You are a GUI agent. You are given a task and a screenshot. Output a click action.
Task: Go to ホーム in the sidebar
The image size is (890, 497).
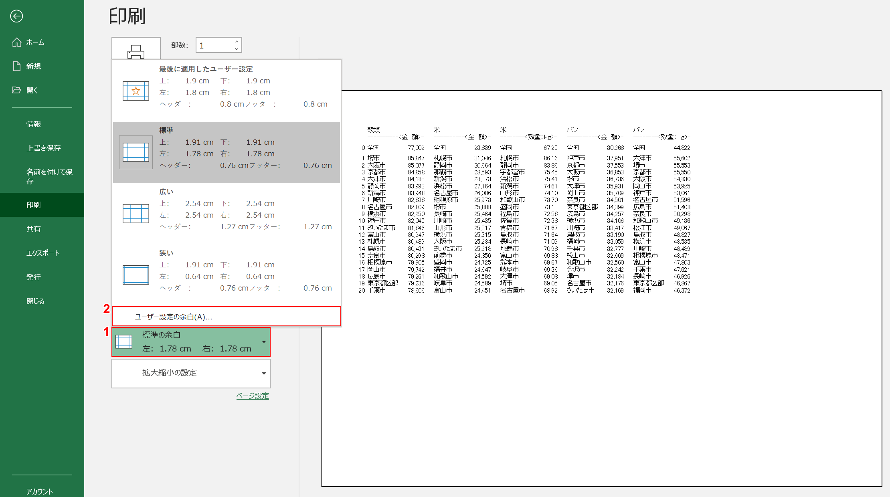pos(42,42)
